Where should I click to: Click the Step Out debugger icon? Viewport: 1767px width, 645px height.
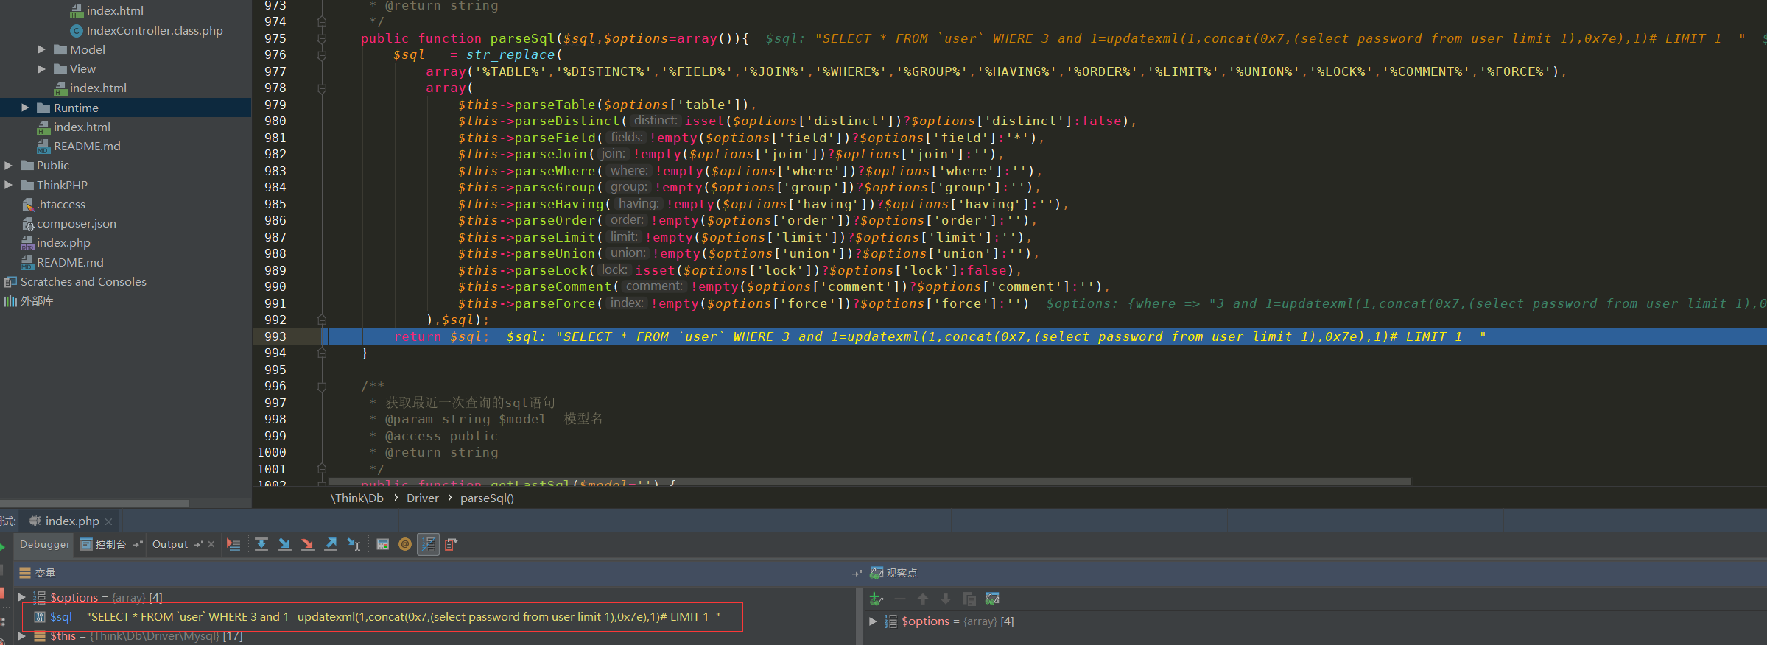click(x=331, y=545)
